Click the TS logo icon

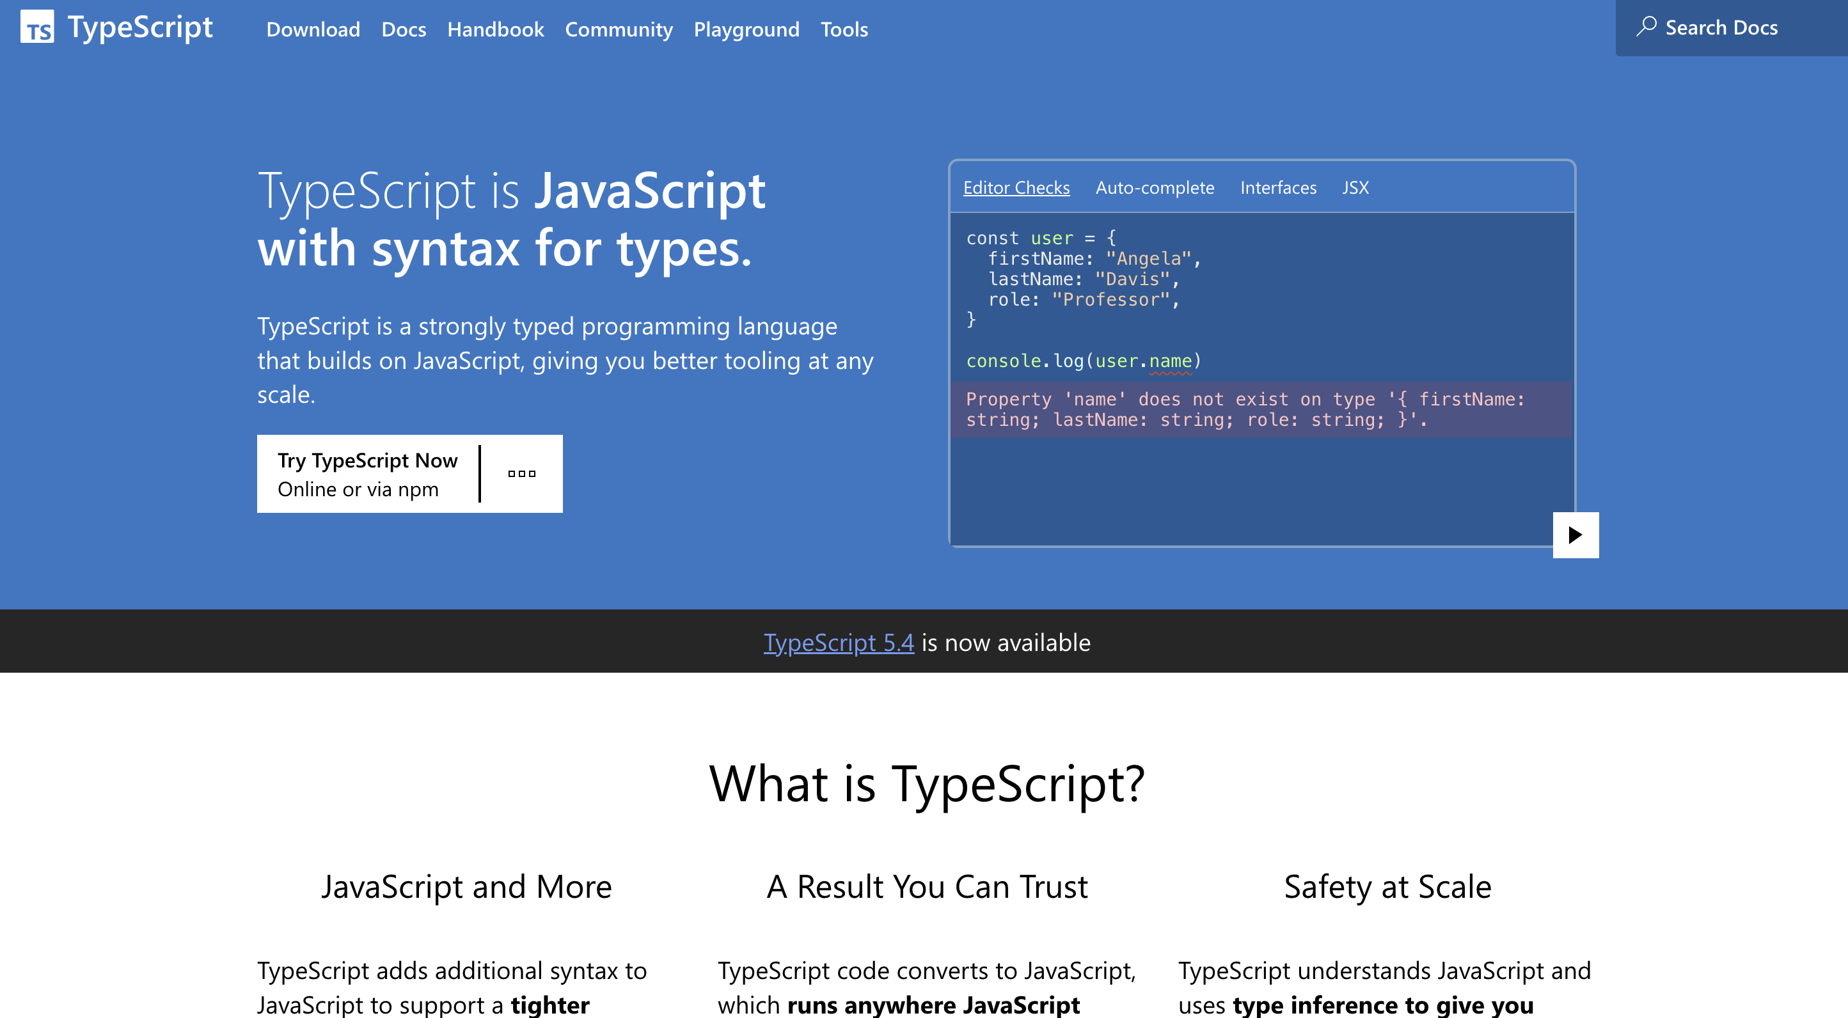37,26
